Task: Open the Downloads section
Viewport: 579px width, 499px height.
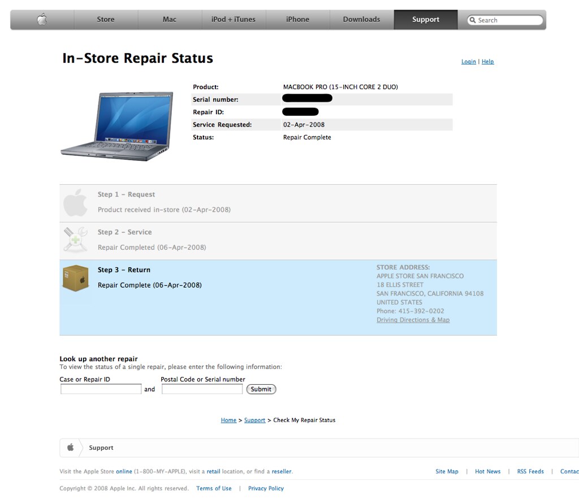Action: [x=361, y=19]
